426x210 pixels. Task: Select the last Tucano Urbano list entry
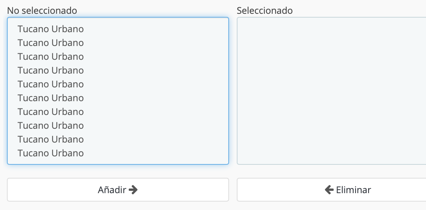118,153
